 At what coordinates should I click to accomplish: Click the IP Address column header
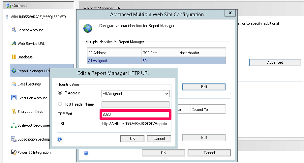[x=114, y=52]
